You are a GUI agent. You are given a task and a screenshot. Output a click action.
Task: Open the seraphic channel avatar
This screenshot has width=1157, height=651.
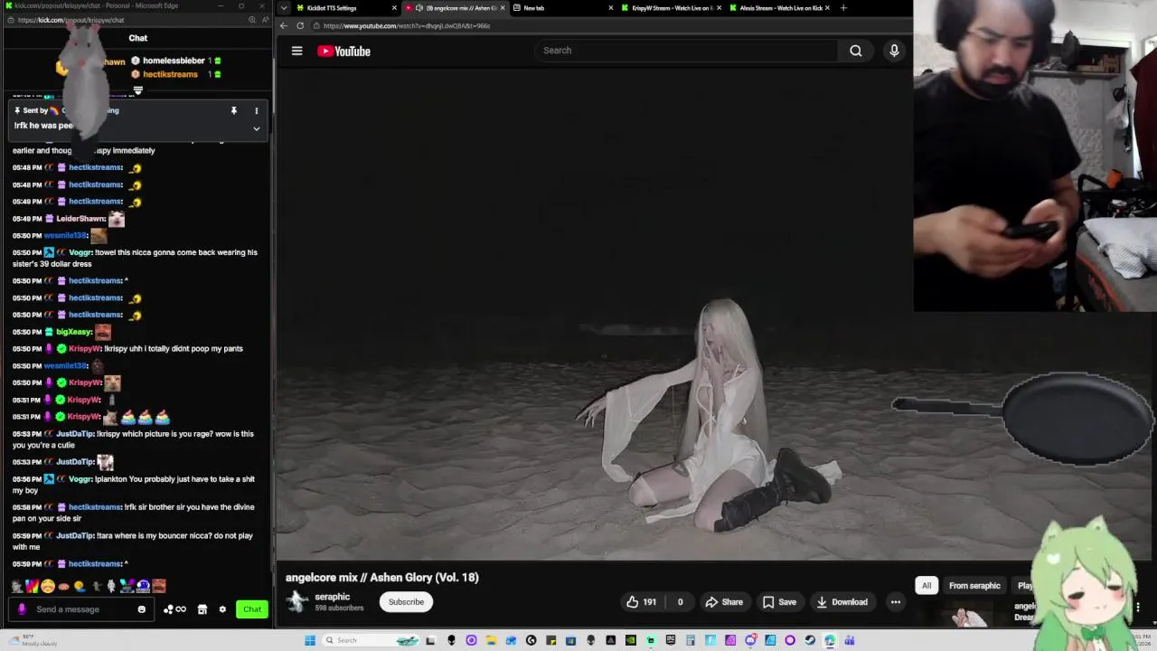pos(296,601)
